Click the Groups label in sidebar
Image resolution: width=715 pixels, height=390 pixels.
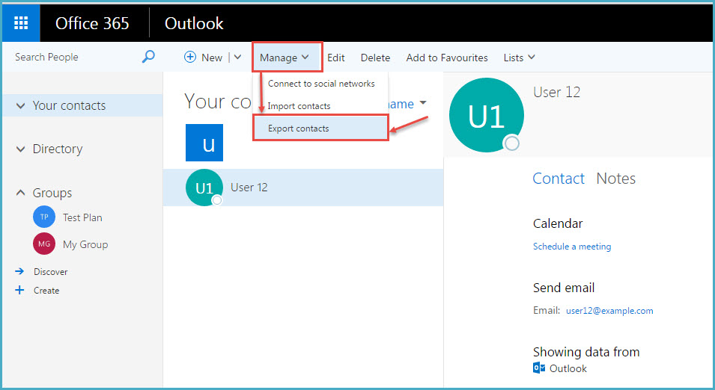(x=52, y=193)
